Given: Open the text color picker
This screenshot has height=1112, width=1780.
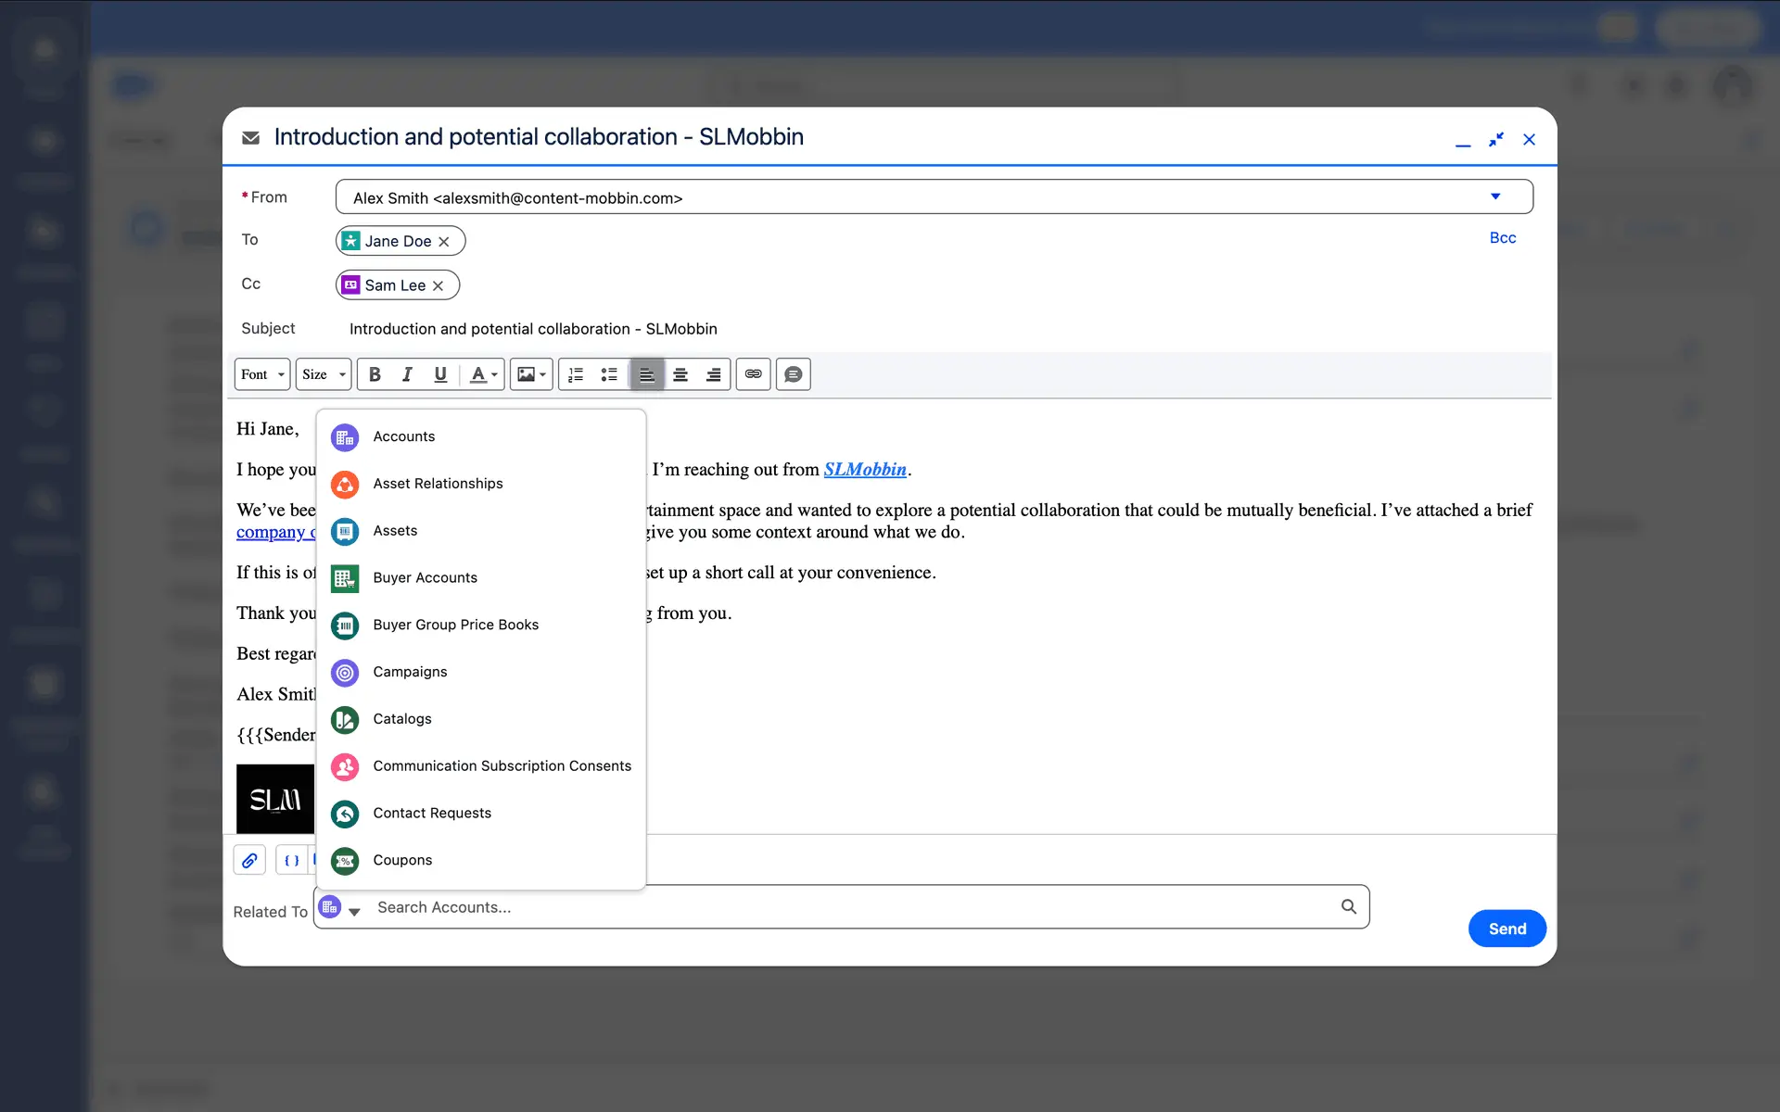Looking at the screenshot, I should (483, 374).
